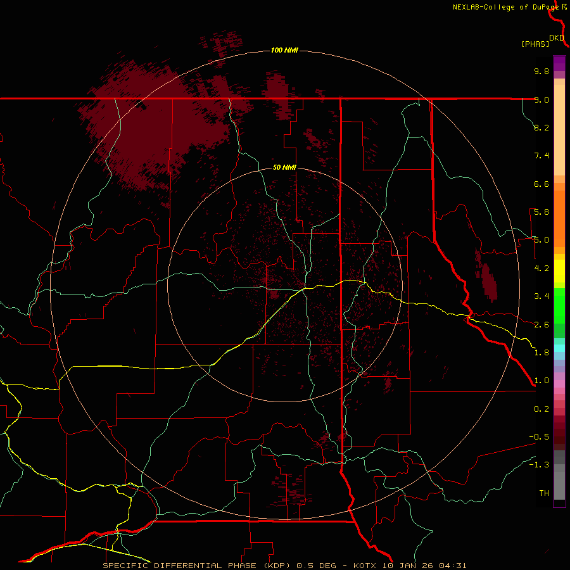Click the SPECIFIC DIFFERENTIAL PHASE caption words

click(182, 566)
